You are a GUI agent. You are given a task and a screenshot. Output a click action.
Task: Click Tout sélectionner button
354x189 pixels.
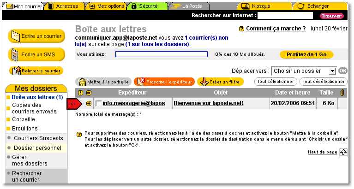(276, 82)
